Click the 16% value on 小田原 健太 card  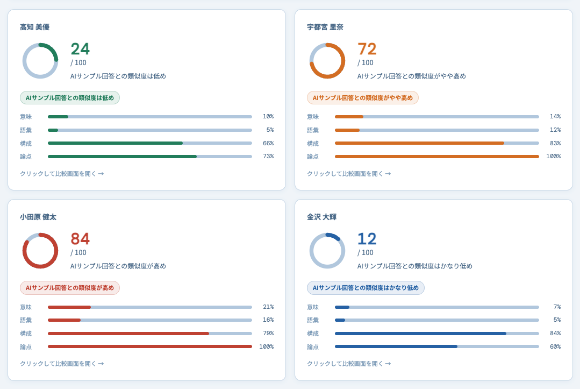tap(269, 320)
